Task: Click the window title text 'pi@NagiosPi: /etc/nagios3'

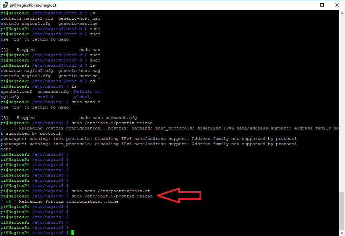Action: click(x=33, y=5)
